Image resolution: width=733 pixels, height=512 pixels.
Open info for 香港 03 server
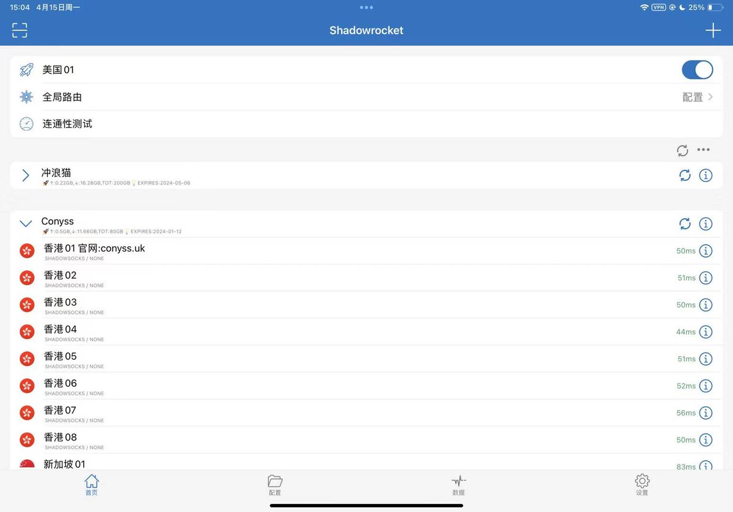[x=706, y=305]
